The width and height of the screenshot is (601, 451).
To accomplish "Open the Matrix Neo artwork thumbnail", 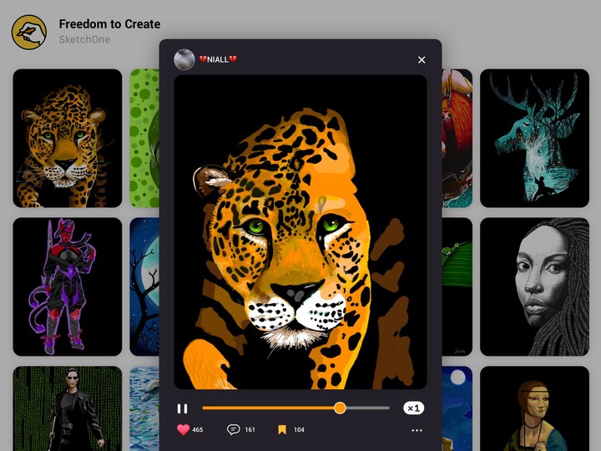I will point(68,408).
